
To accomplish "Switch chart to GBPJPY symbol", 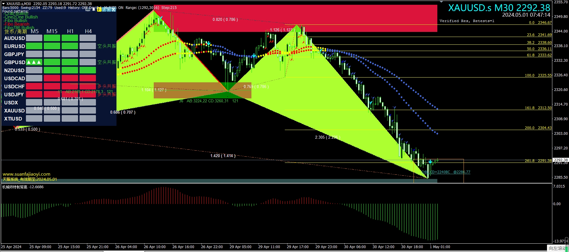I will [x=14, y=54].
